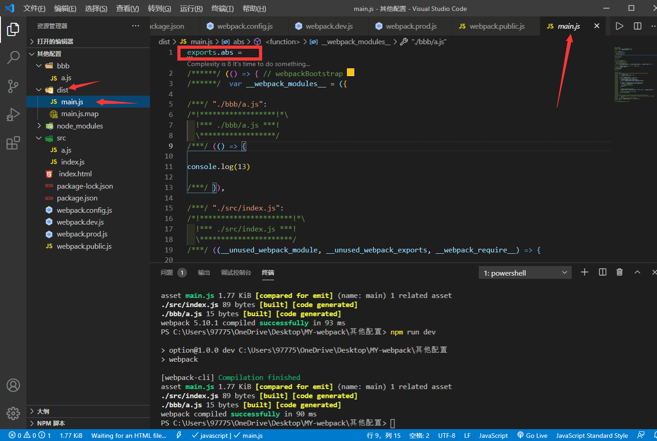
Task: Run the file with the play icon
Action: (619, 26)
